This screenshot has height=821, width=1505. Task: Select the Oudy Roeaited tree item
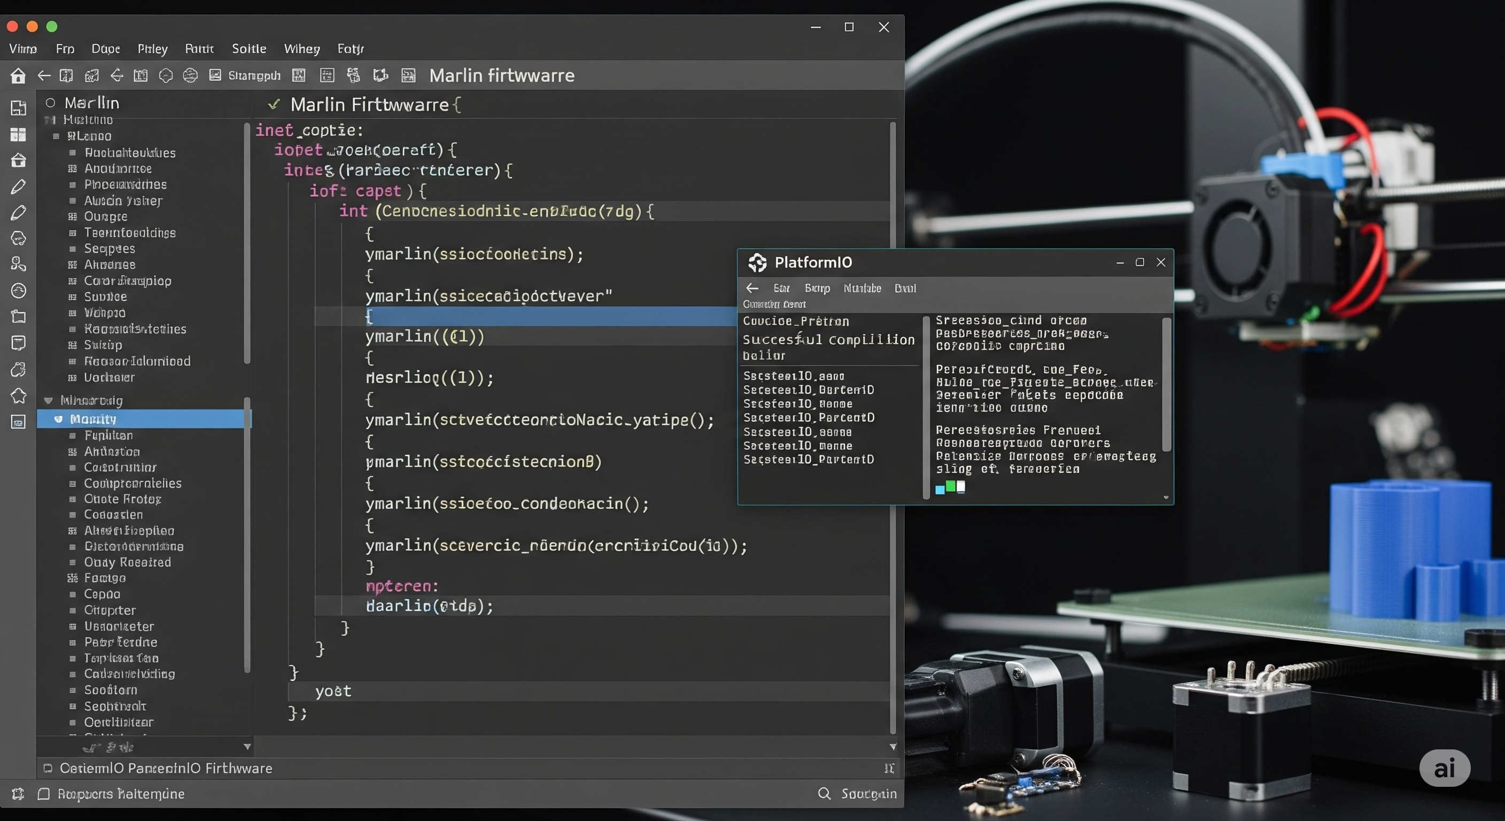127,562
